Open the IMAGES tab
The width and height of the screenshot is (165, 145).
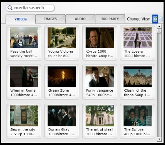point(50,19)
